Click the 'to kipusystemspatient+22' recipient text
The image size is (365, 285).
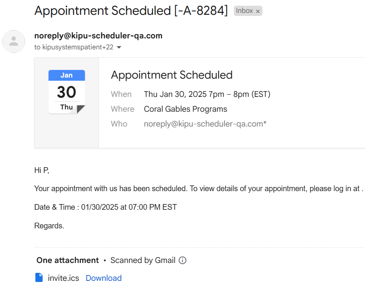click(73, 47)
